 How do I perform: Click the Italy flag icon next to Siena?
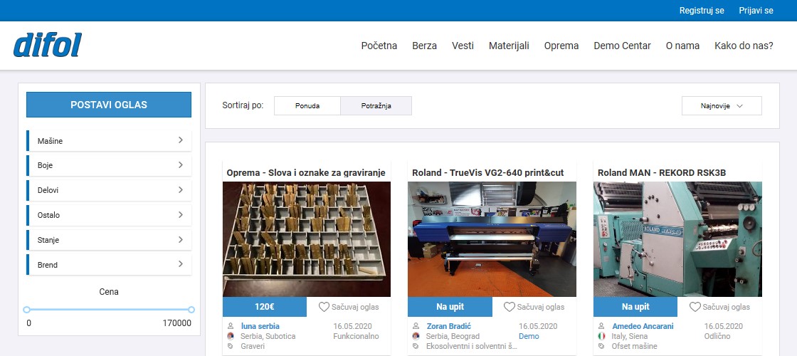point(601,336)
